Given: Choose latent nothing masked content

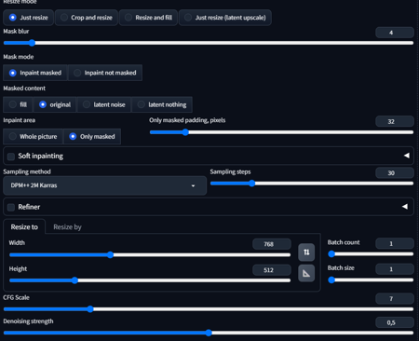Looking at the screenshot, I should pos(162,104).
